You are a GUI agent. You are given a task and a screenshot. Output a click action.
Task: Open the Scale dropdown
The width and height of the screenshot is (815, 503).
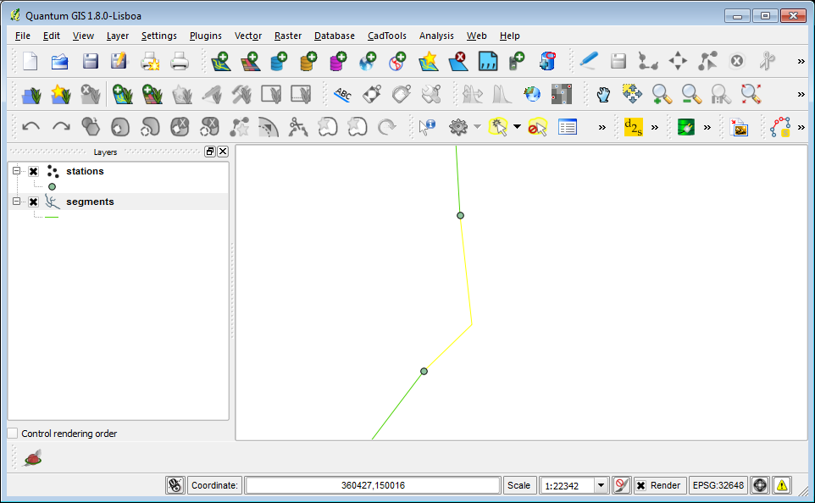tap(601, 485)
